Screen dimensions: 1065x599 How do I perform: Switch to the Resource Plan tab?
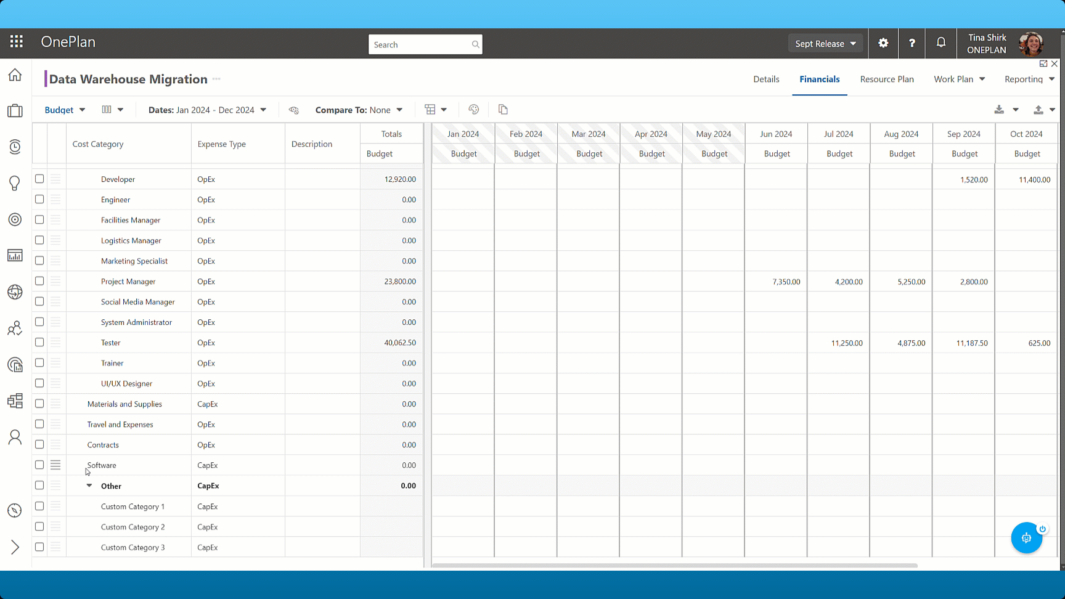point(887,79)
